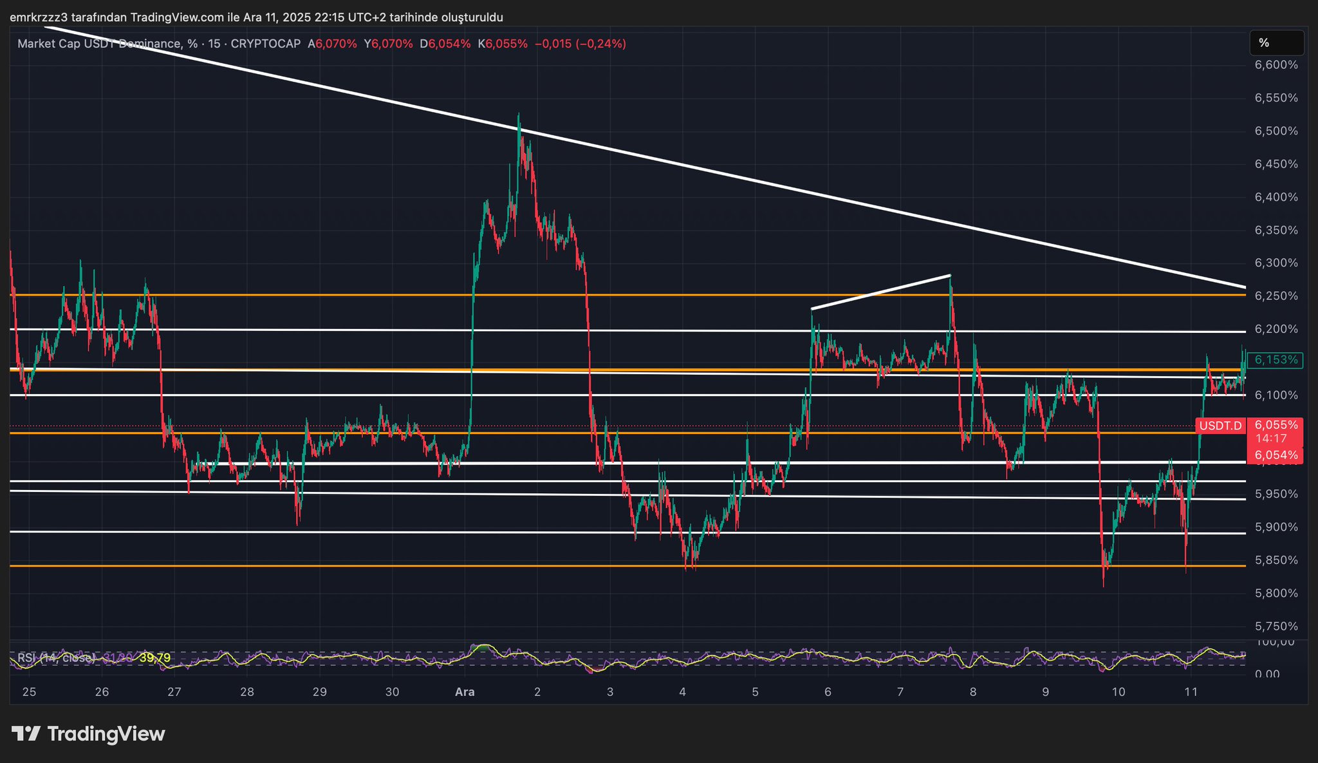
Task: Click the percent scale button
Action: [1276, 43]
